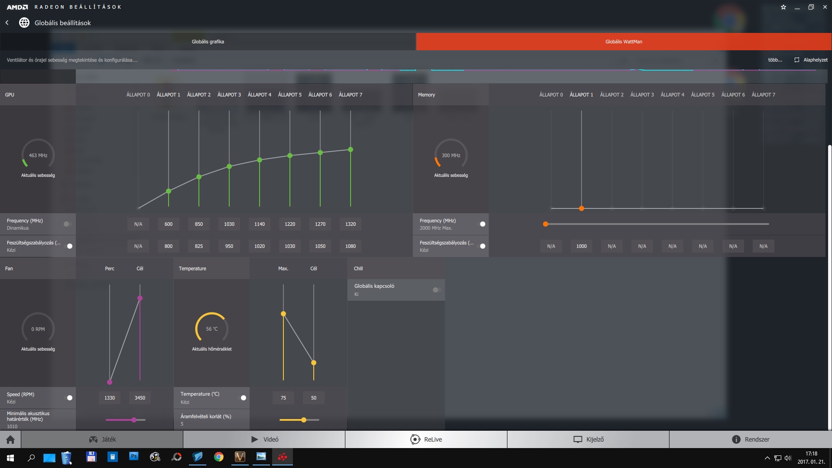
Task: Toggle Memory Frequency 2000 MHz Max switch
Action: 482,224
